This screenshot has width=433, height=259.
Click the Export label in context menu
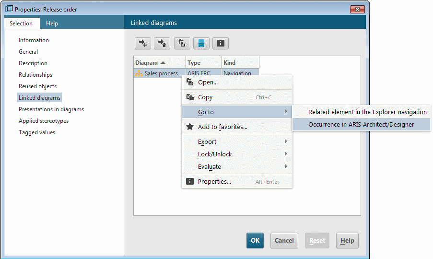pos(207,141)
